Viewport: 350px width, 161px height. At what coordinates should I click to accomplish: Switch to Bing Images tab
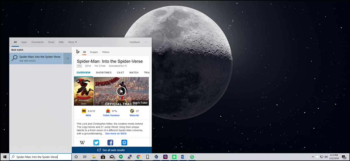94,52
